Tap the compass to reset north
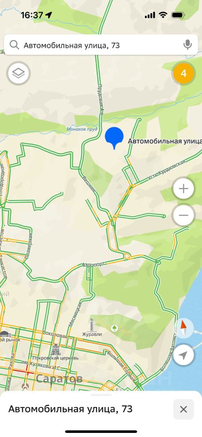Viewport: 202px width, 437px height. coord(183,328)
